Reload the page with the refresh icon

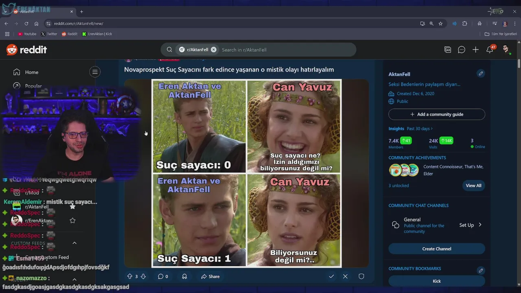tap(26, 24)
